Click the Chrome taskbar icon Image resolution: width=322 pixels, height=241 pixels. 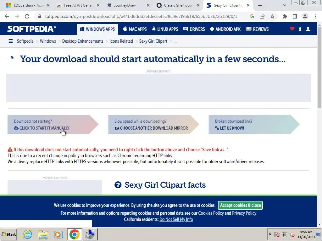tap(74, 234)
